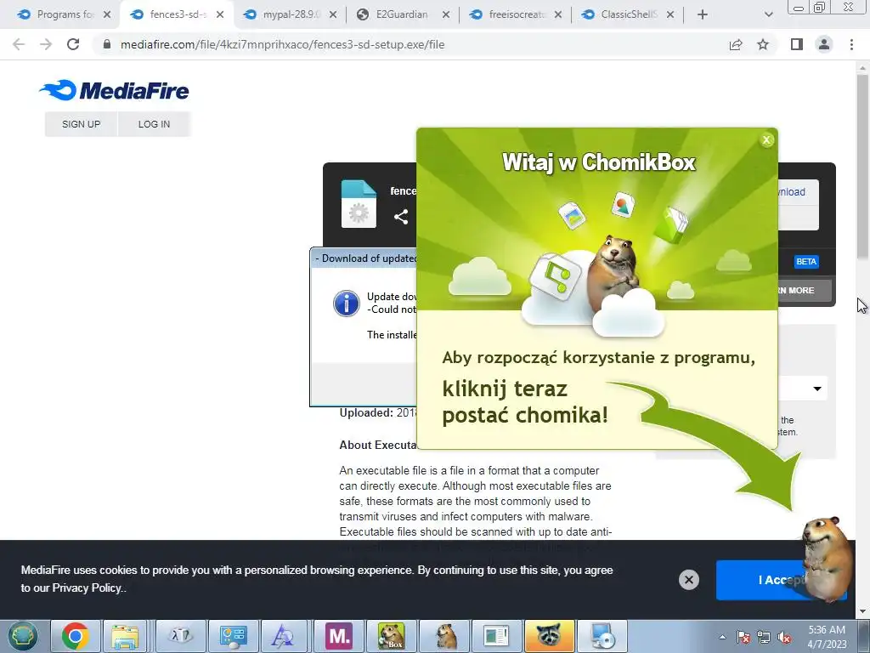Screen dimensions: 870x653
Task: Close the fences3-sd tab
Action: pos(220,14)
